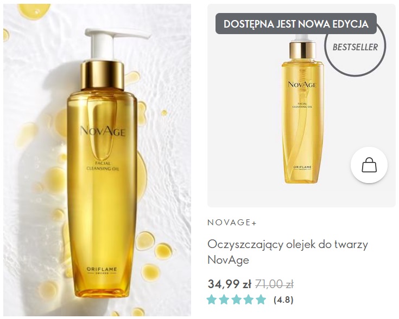Click the discounted price 34,99 zł
The width and height of the screenshot is (399, 319).
(230, 284)
